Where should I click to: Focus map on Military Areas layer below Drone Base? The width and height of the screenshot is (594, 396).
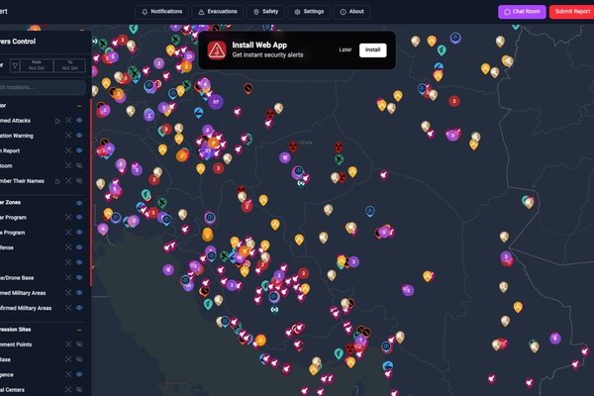point(68,293)
